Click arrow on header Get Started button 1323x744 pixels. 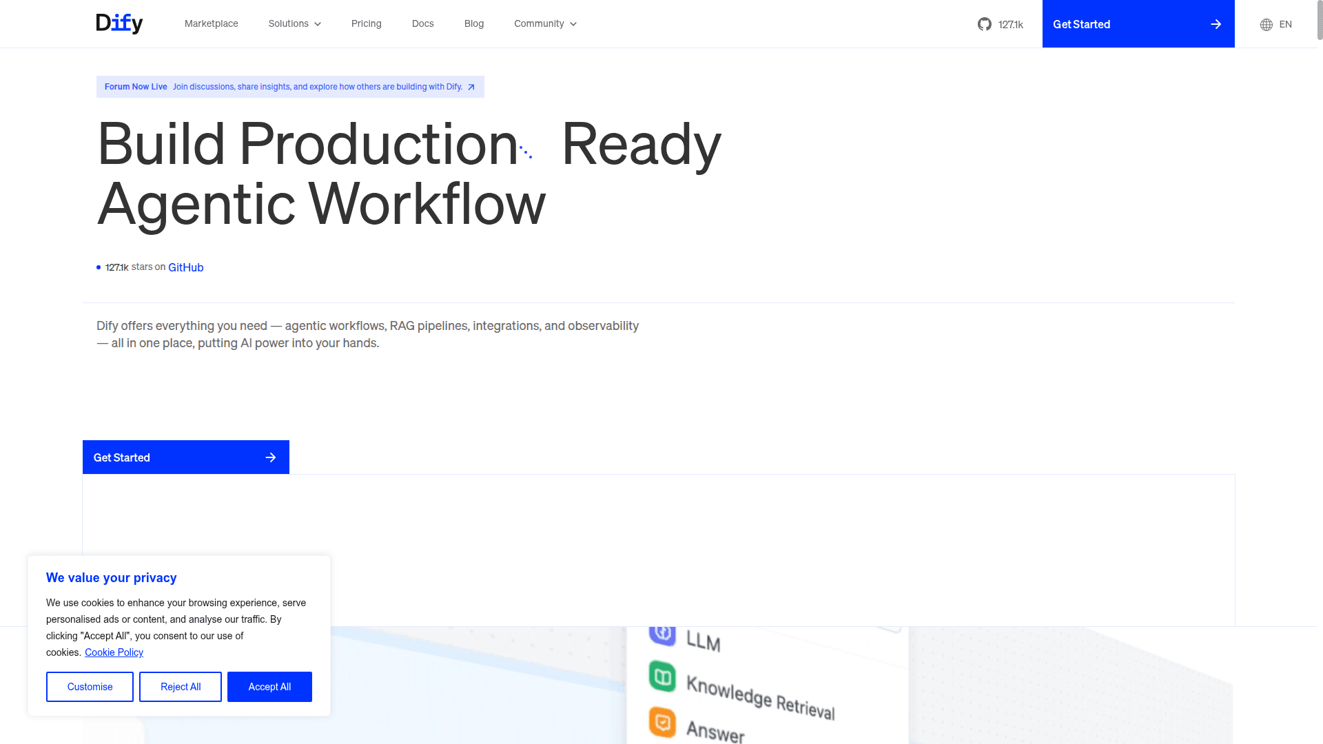pos(1216,24)
